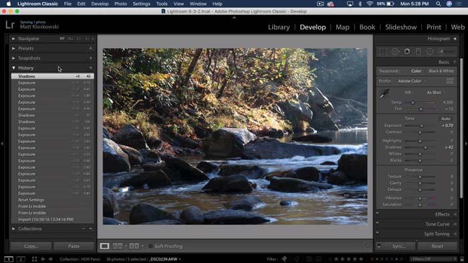Open macOS Spotlight search
The height and width of the screenshot is (263, 468).
(438, 4)
